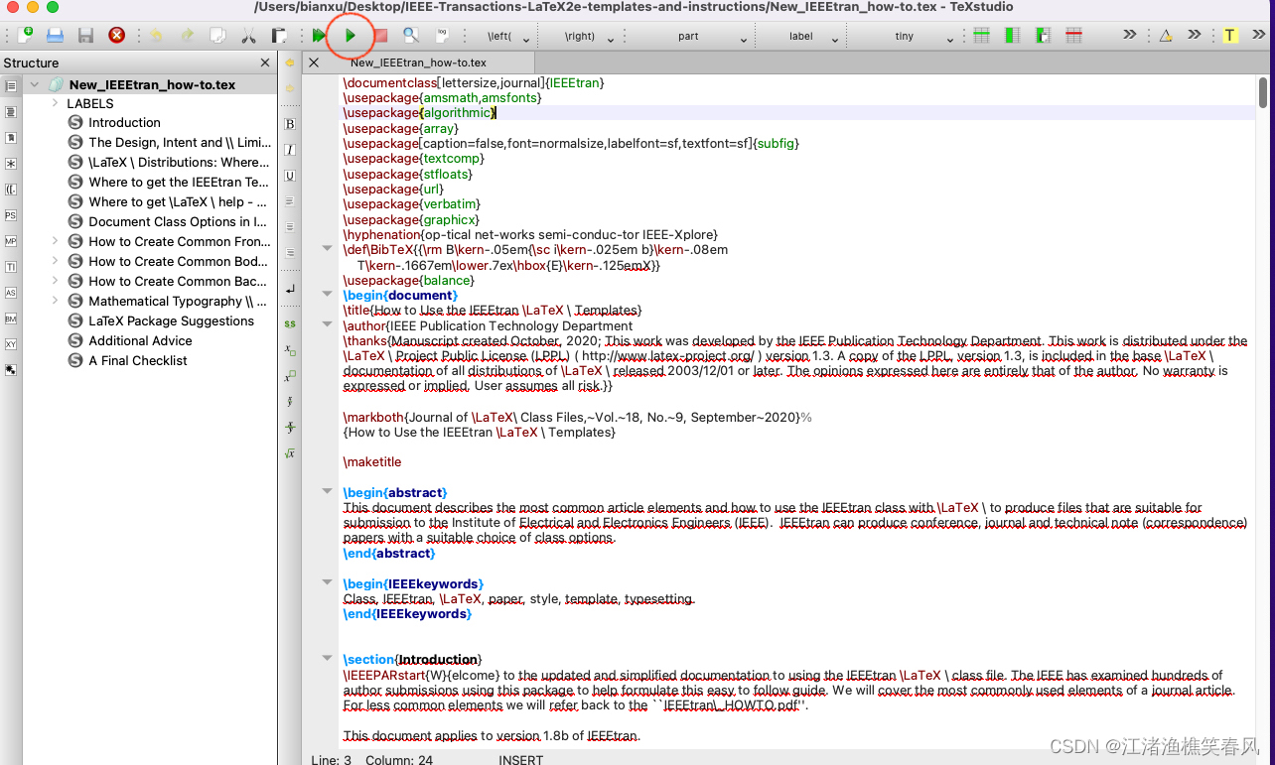Click the scissors Cut icon
Viewport: 1275px width, 765px height.
pyautogui.click(x=248, y=36)
